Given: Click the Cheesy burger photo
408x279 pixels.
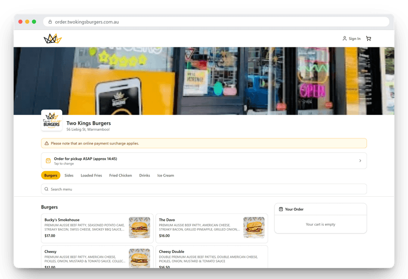Looking at the screenshot, I should coord(139,258).
